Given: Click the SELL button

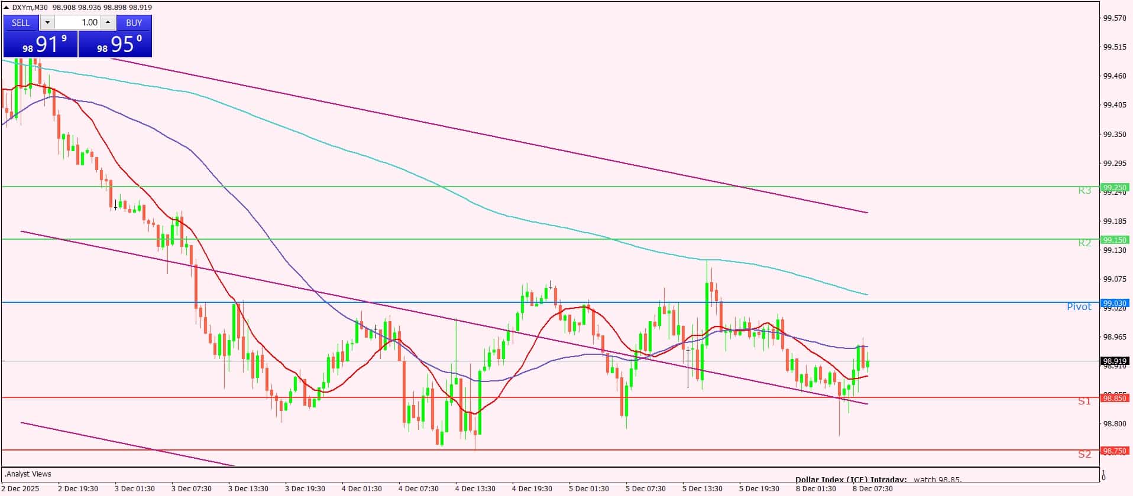Looking at the screenshot, I should (x=21, y=22).
